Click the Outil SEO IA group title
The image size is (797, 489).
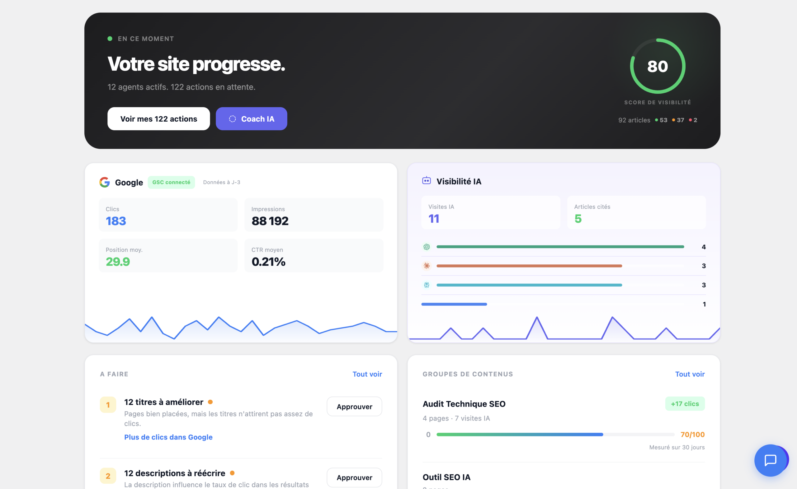pos(446,477)
